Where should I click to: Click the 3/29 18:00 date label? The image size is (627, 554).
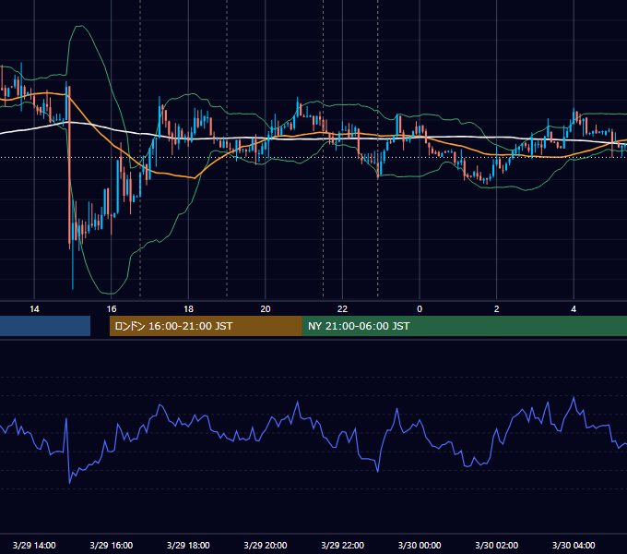coord(188,545)
